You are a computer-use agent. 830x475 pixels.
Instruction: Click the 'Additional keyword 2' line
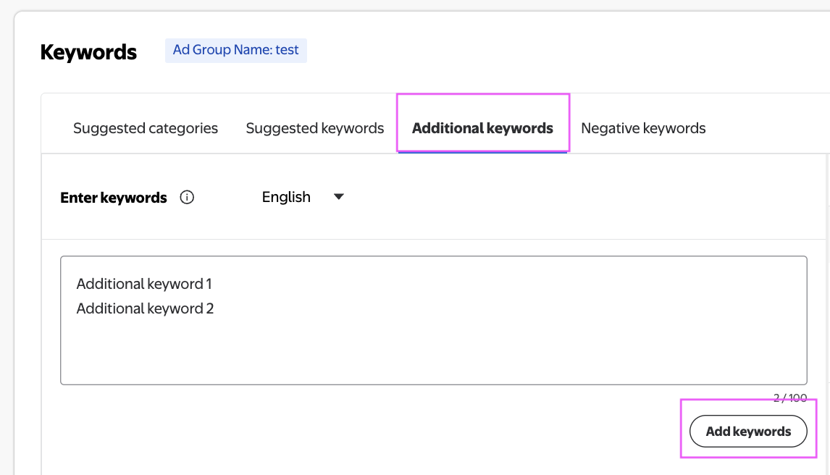pos(145,308)
